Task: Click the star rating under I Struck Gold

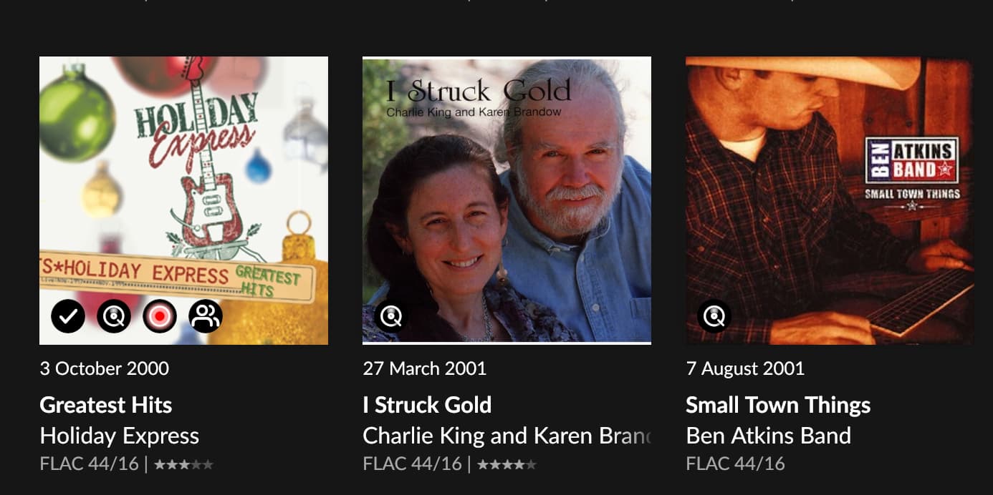Action: point(507,464)
